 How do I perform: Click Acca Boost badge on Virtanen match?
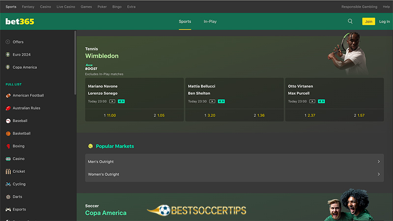coord(321,101)
